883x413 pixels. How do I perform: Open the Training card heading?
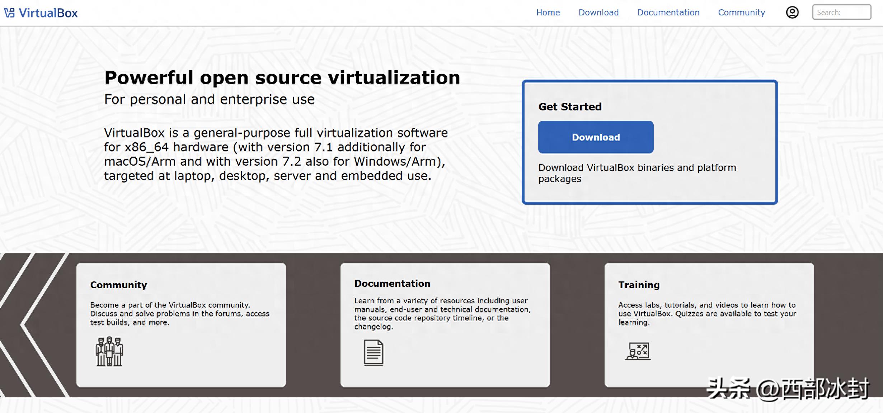click(639, 285)
